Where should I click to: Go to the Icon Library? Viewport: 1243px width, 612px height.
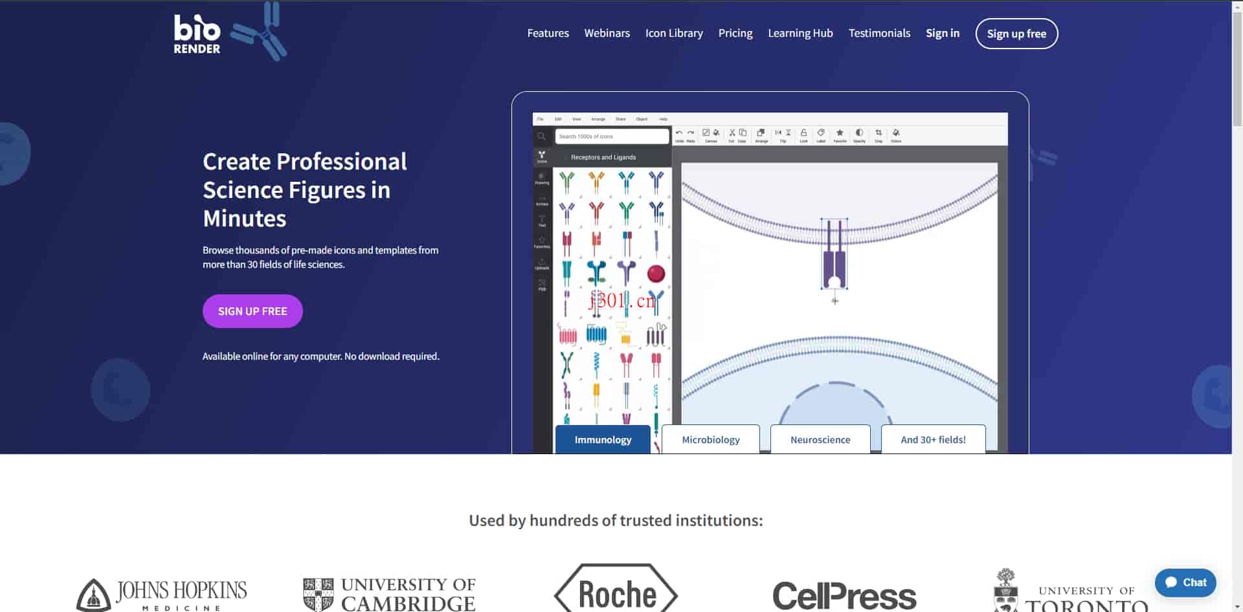click(674, 33)
